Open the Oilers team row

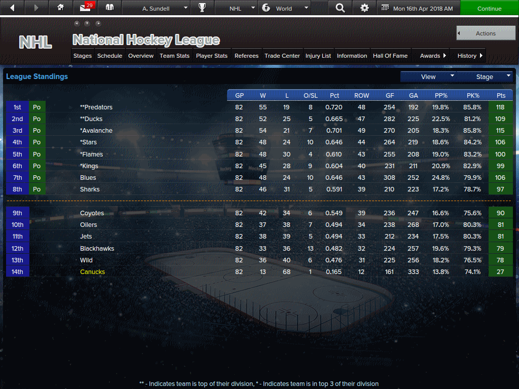point(259,224)
